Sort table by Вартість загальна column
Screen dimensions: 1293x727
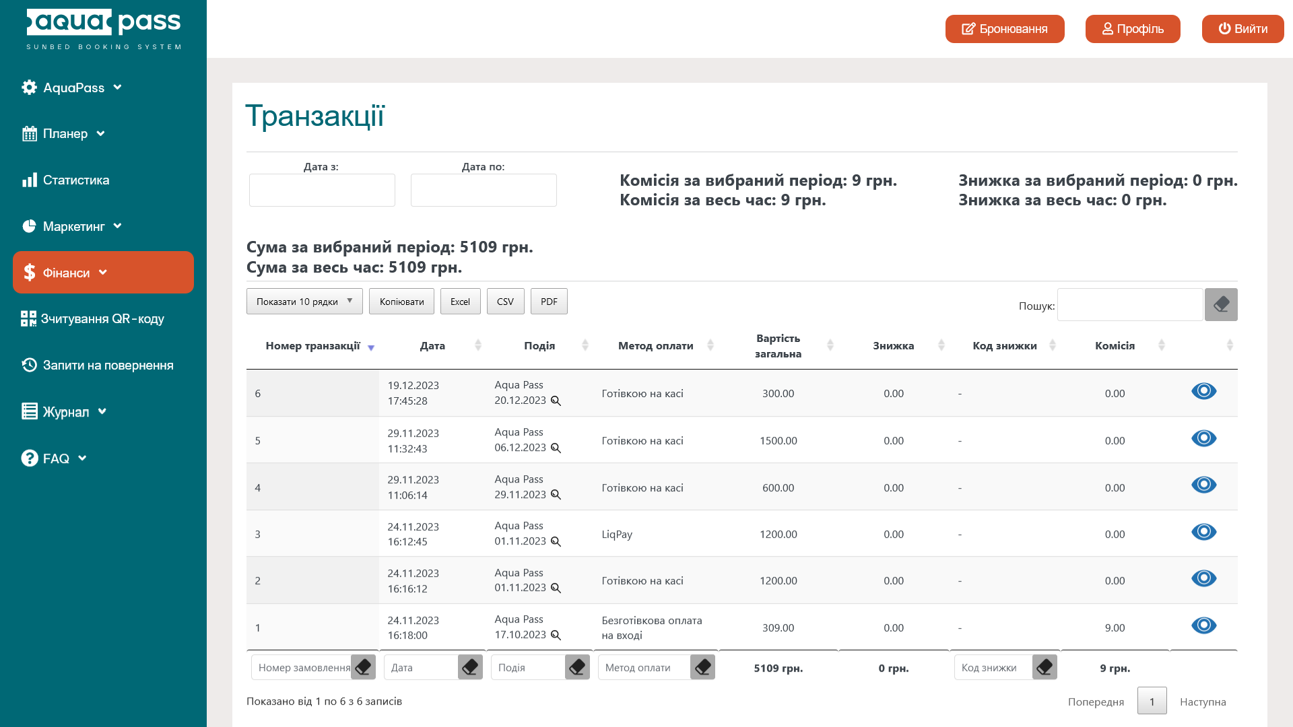778,346
